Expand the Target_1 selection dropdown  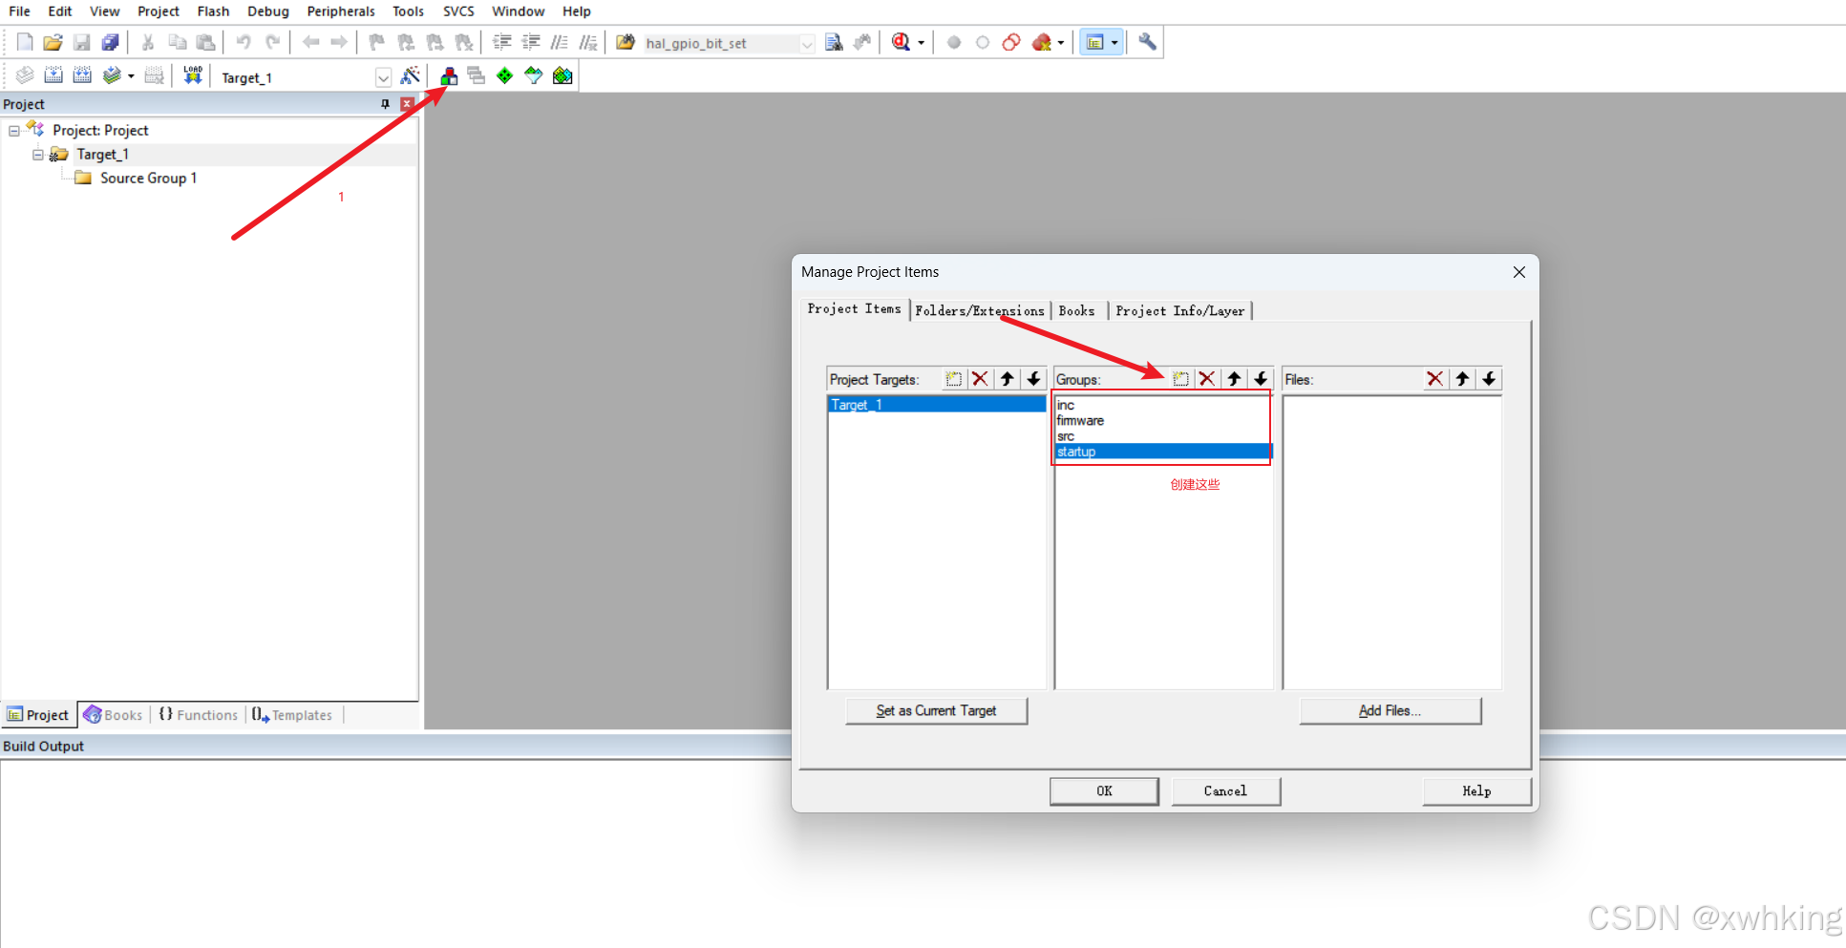[x=383, y=77]
